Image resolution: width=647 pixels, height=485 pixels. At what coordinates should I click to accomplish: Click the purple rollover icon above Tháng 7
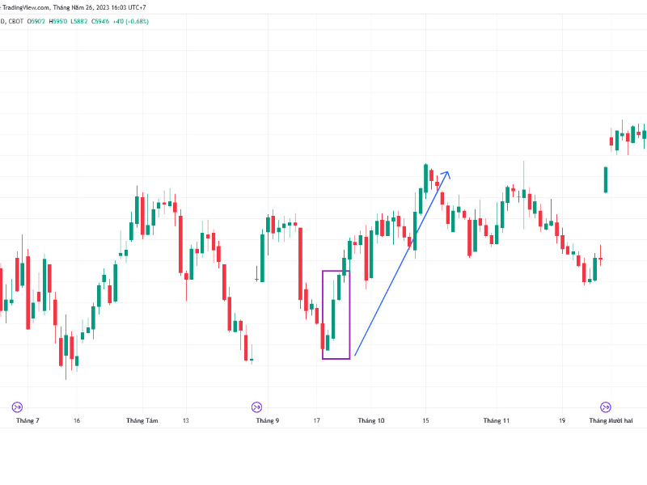pos(17,407)
